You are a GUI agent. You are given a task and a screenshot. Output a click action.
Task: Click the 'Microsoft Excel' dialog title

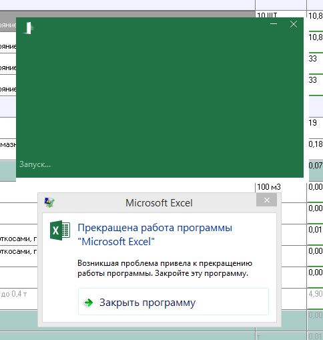[x=159, y=203]
